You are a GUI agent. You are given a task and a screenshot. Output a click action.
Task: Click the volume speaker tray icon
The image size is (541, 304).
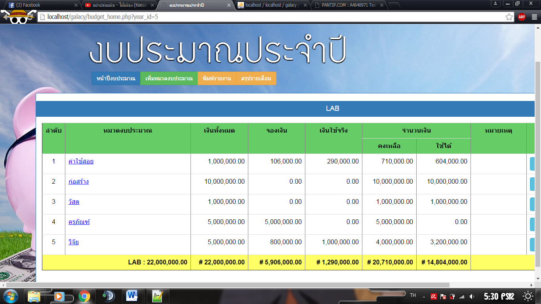471,296
